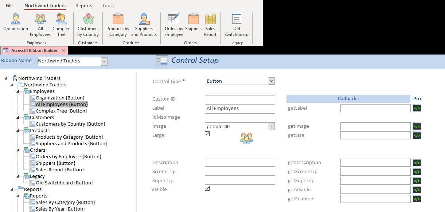
Task: Close the AccessUI Ribbon Builder tab
Action: click(x=63, y=50)
